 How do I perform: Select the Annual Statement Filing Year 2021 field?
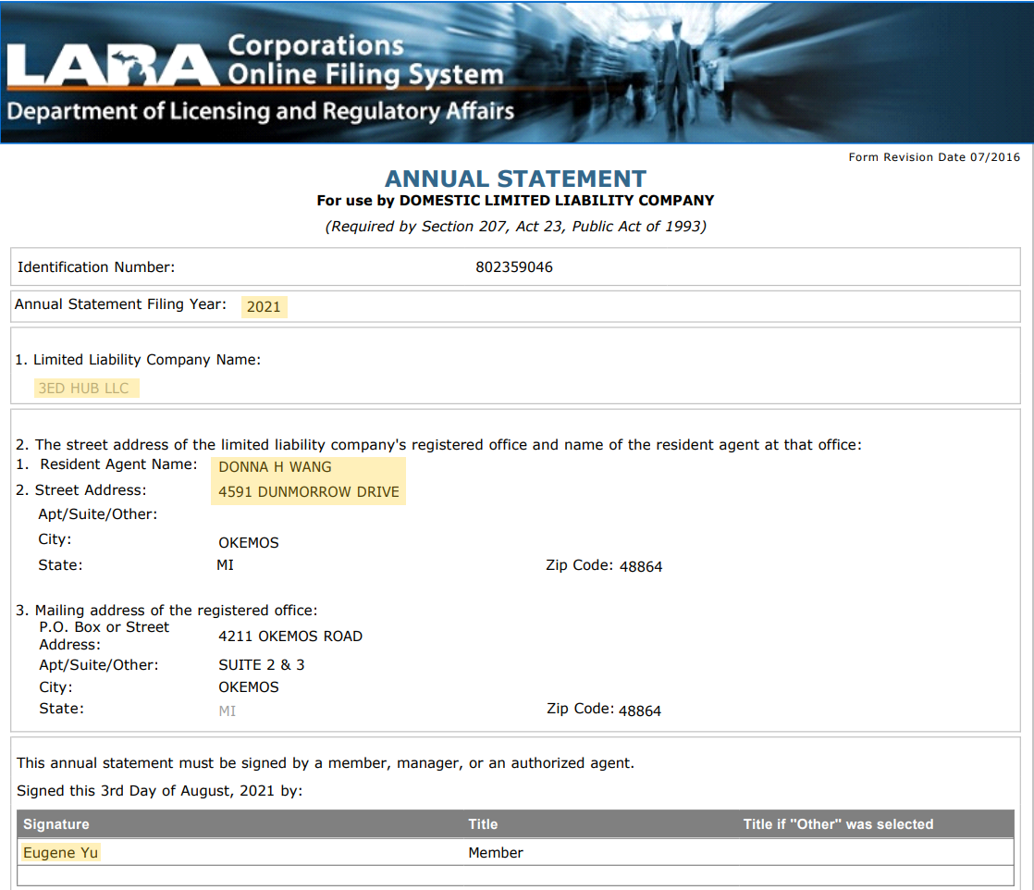264,307
